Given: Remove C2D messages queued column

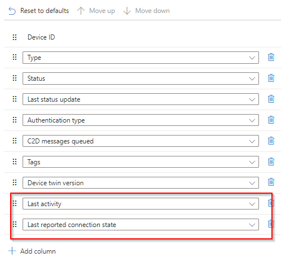Looking at the screenshot, I should tap(271, 141).
